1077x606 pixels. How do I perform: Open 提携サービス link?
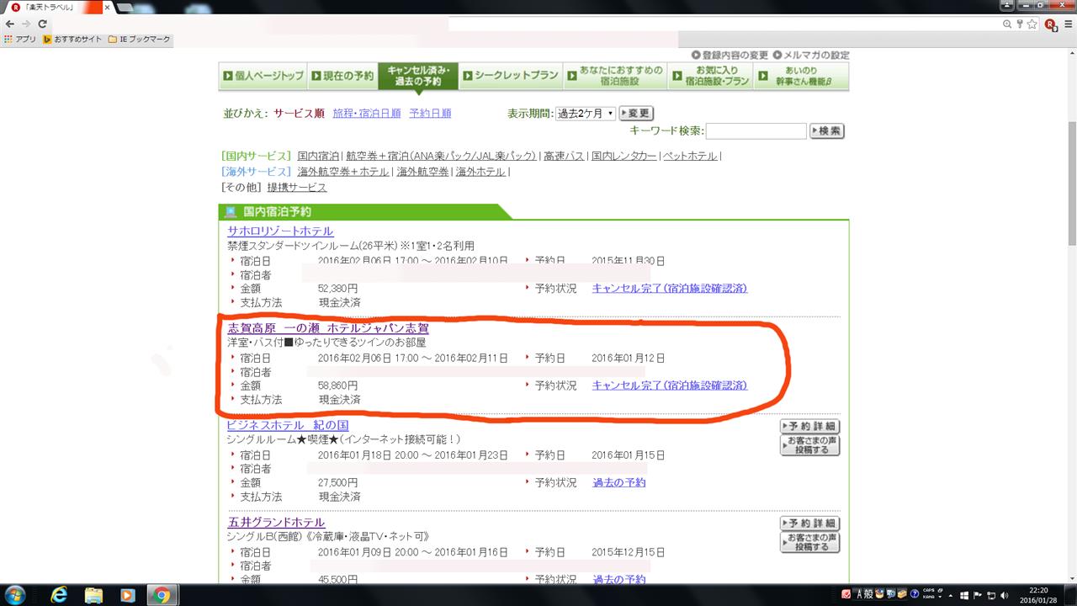coord(297,188)
